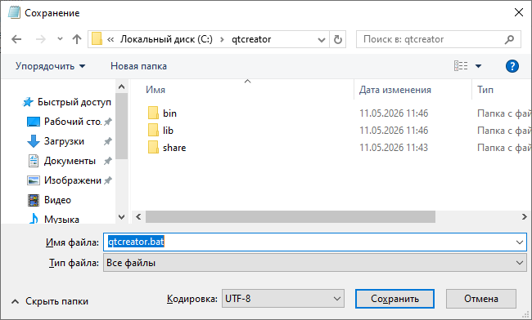Viewport: 532px width, 320px height.
Task: Navigation pane scrollbar up arrow
Action: tap(121, 87)
